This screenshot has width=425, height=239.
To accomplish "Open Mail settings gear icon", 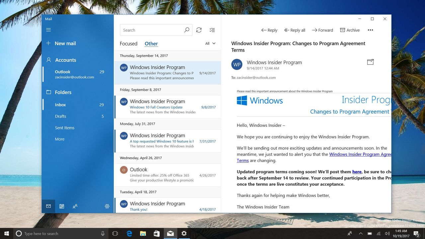I will (x=107, y=206).
